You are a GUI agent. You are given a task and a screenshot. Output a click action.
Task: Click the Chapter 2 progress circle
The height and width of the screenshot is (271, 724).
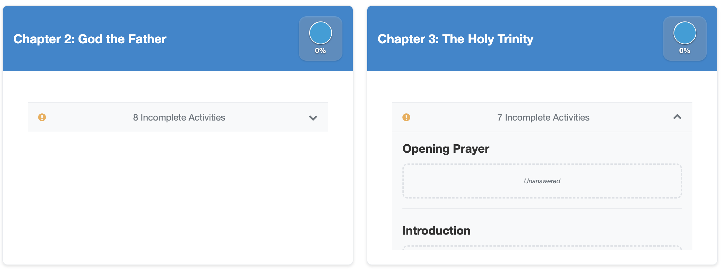320,33
